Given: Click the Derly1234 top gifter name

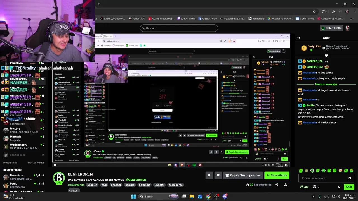Looking at the screenshot, I should [x=314, y=46].
